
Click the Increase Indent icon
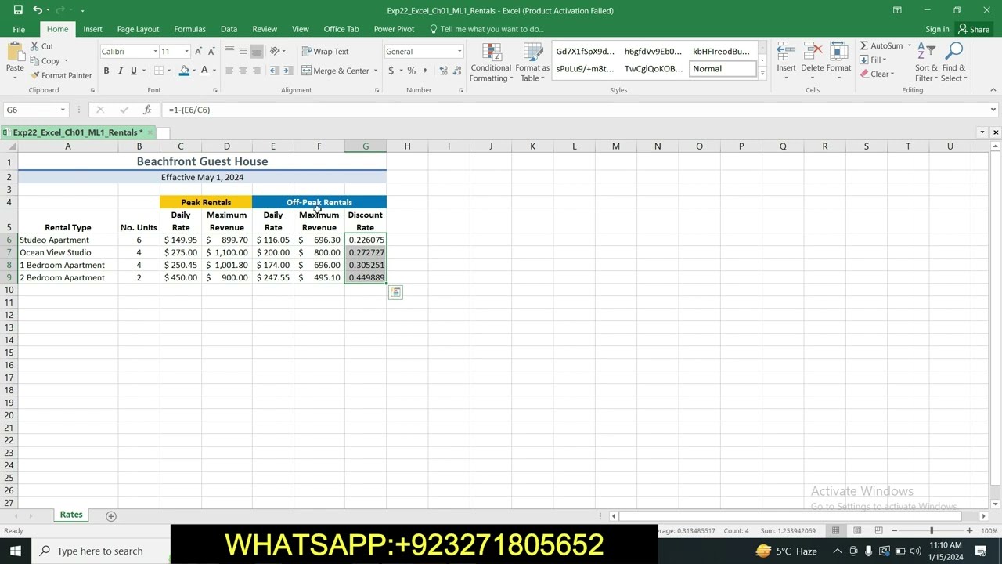[x=287, y=70]
